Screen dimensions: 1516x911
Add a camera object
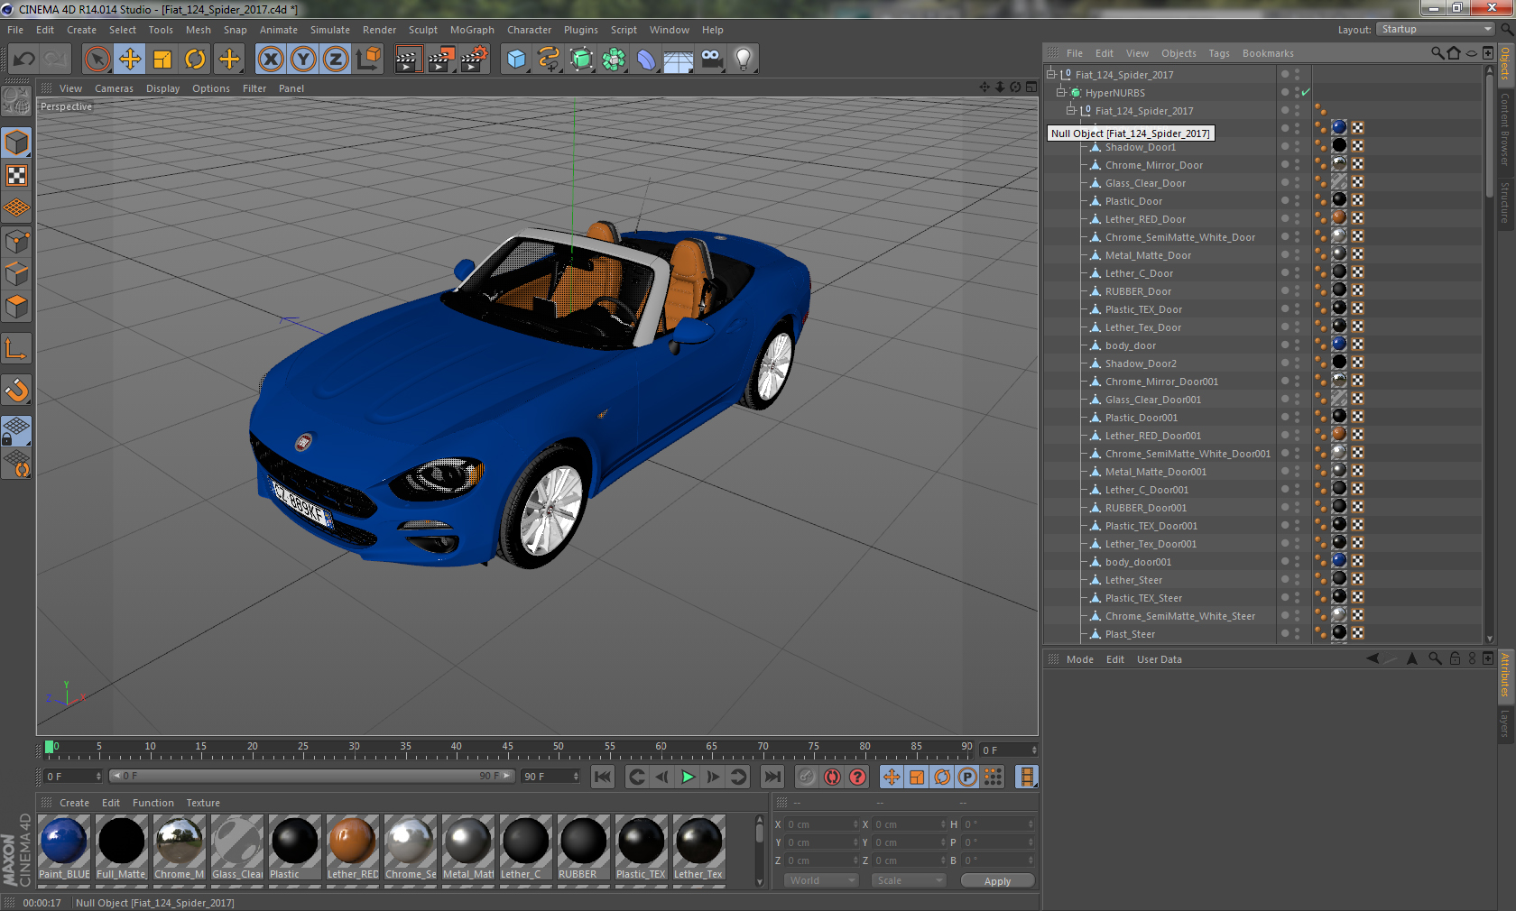[x=711, y=60]
